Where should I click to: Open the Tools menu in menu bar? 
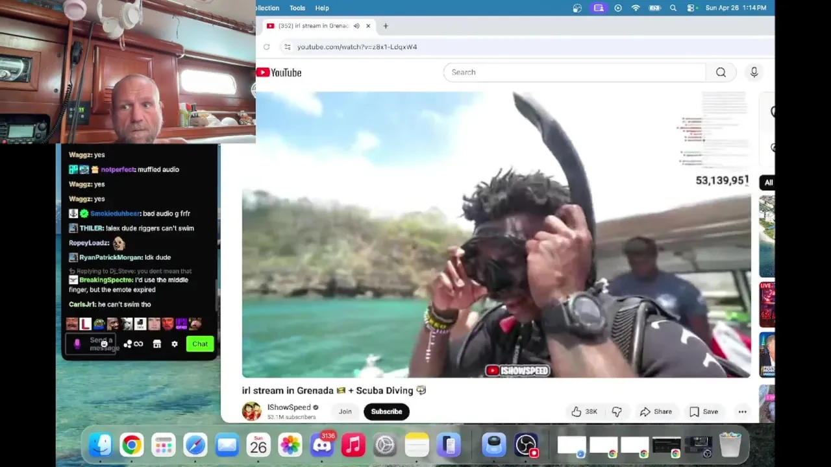pos(297,8)
